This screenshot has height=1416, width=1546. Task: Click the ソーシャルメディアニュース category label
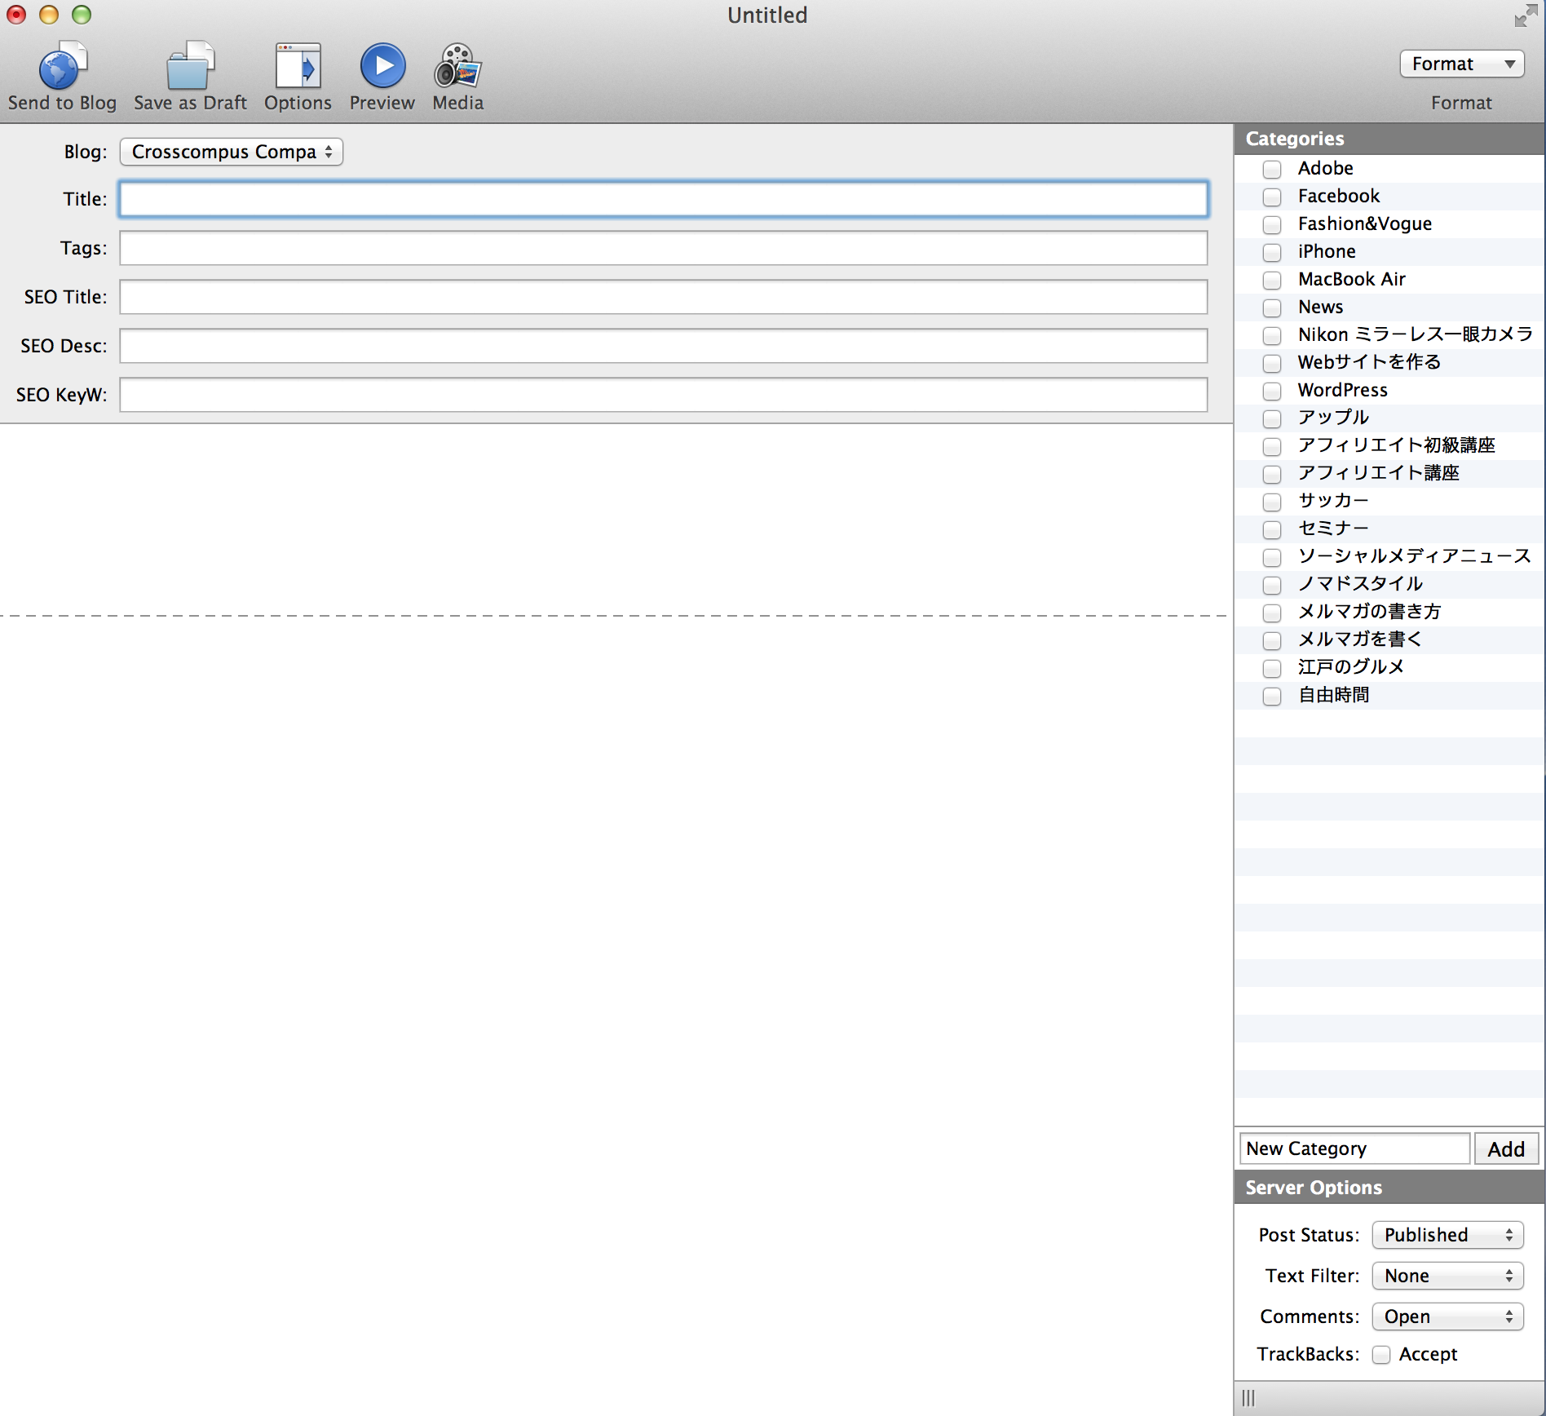pyautogui.click(x=1415, y=556)
